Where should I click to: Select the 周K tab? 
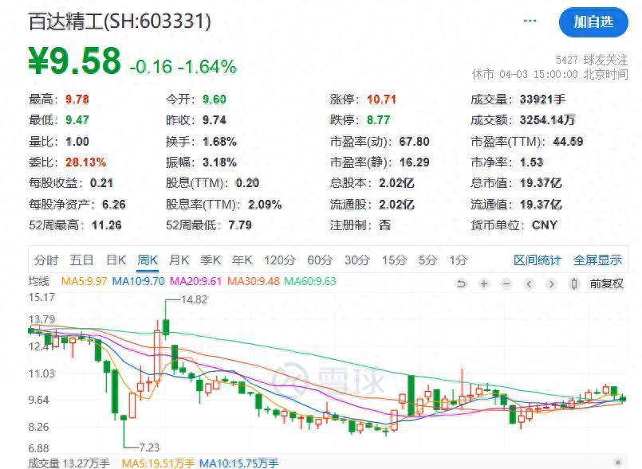click(148, 260)
